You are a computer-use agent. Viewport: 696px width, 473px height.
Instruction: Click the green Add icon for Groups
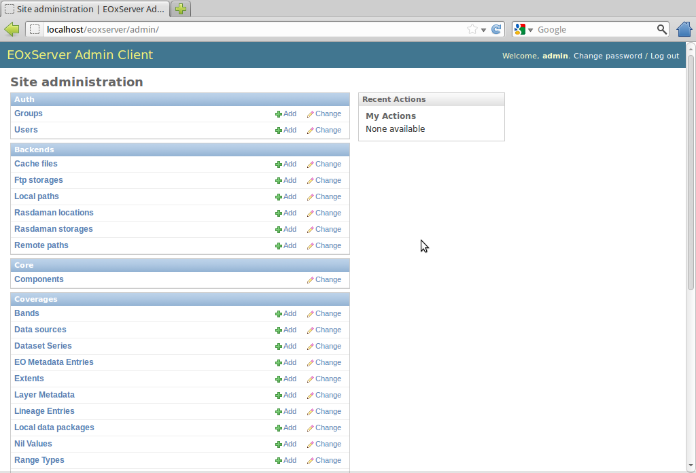[279, 114]
